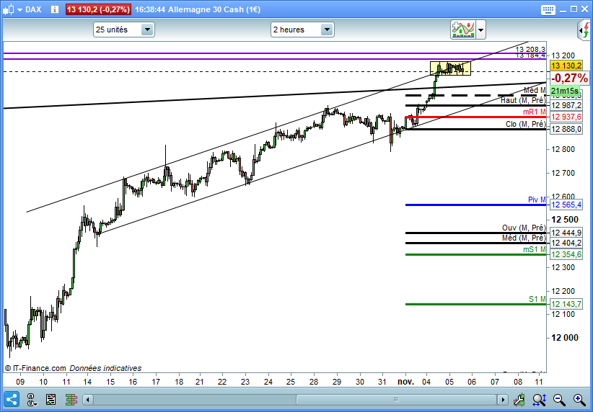
Task: Click the indicators and trading systems icon
Action: (463, 30)
